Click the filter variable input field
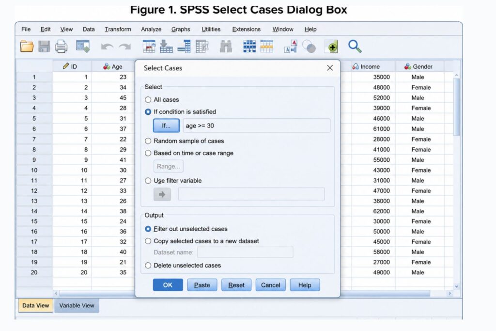The width and height of the screenshot is (496, 331). (251, 194)
